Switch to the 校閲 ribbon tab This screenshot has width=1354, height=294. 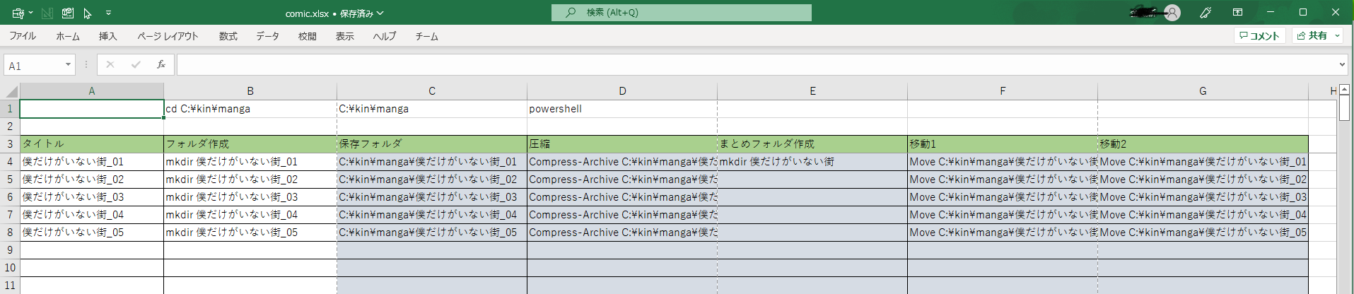point(308,36)
